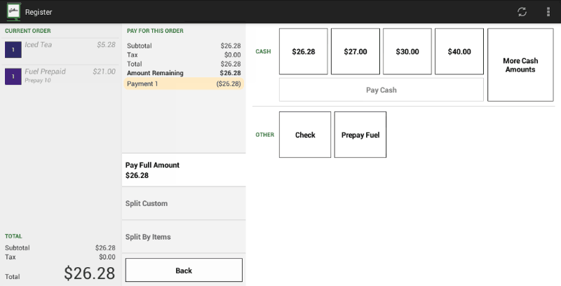Viewport: 561px width, 286px height.
Task: Choose the Split By Items option
Action: 184,237
